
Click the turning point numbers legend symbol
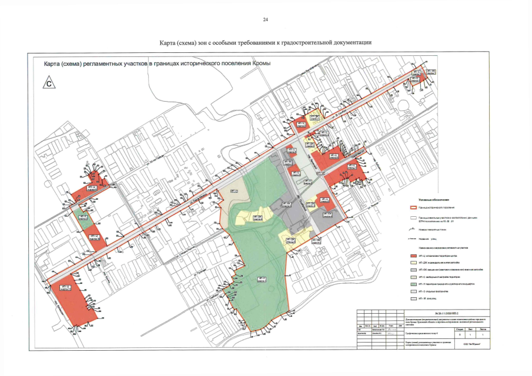(x=413, y=230)
